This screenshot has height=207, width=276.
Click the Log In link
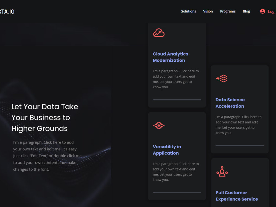pyautogui.click(x=272, y=12)
